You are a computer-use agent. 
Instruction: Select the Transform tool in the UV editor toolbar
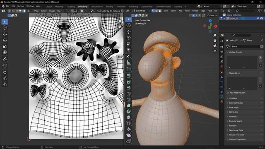click(x=5, y=52)
